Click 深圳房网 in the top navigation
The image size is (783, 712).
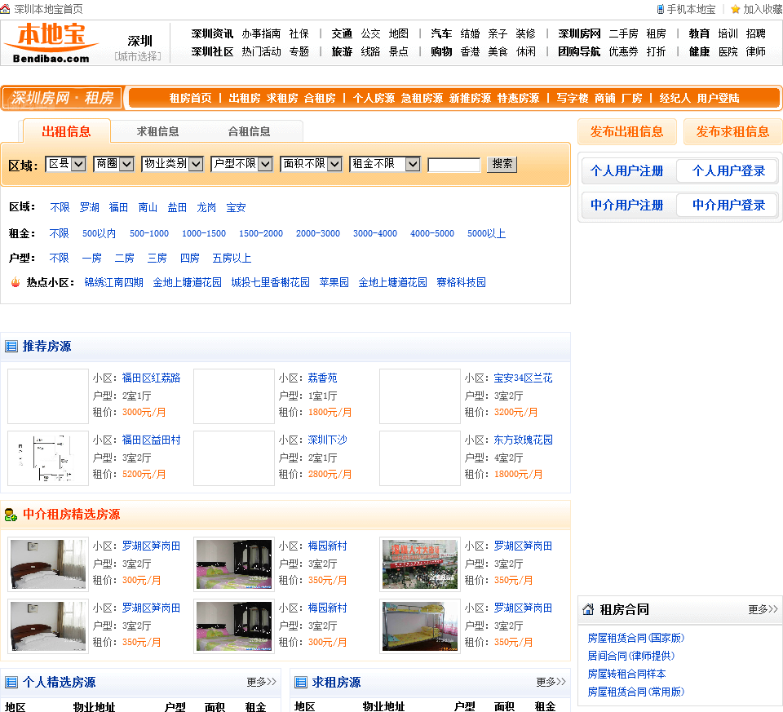coord(579,33)
